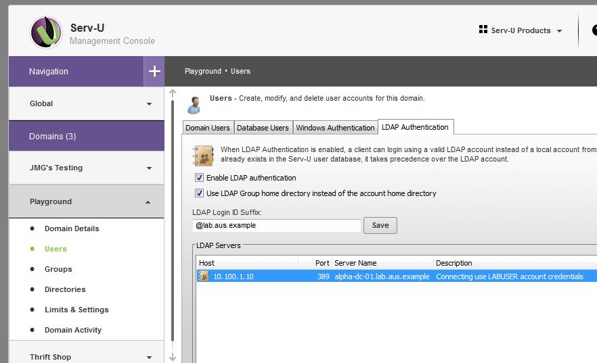Click the Serv-U logo icon
The width and height of the screenshot is (597, 363).
pyautogui.click(x=46, y=32)
